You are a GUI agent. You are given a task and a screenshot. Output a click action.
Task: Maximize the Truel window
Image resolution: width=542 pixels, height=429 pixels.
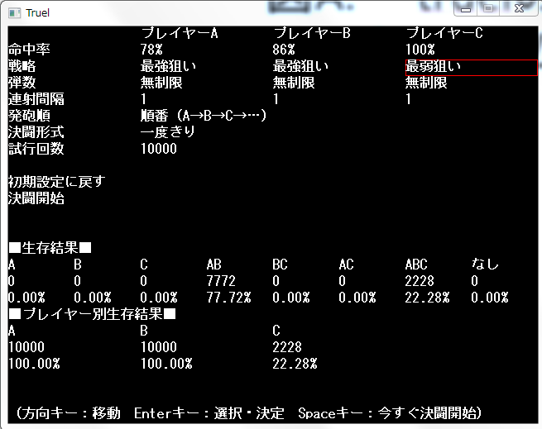click(x=488, y=8)
